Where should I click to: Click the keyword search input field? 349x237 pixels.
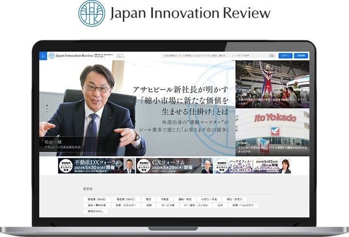coord(197,56)
